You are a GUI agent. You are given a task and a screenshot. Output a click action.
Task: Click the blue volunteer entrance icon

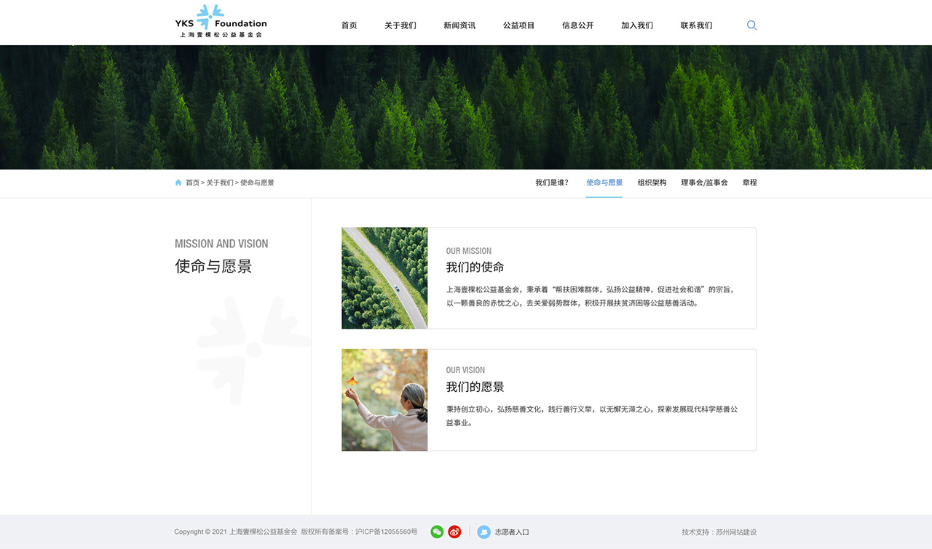483,532
